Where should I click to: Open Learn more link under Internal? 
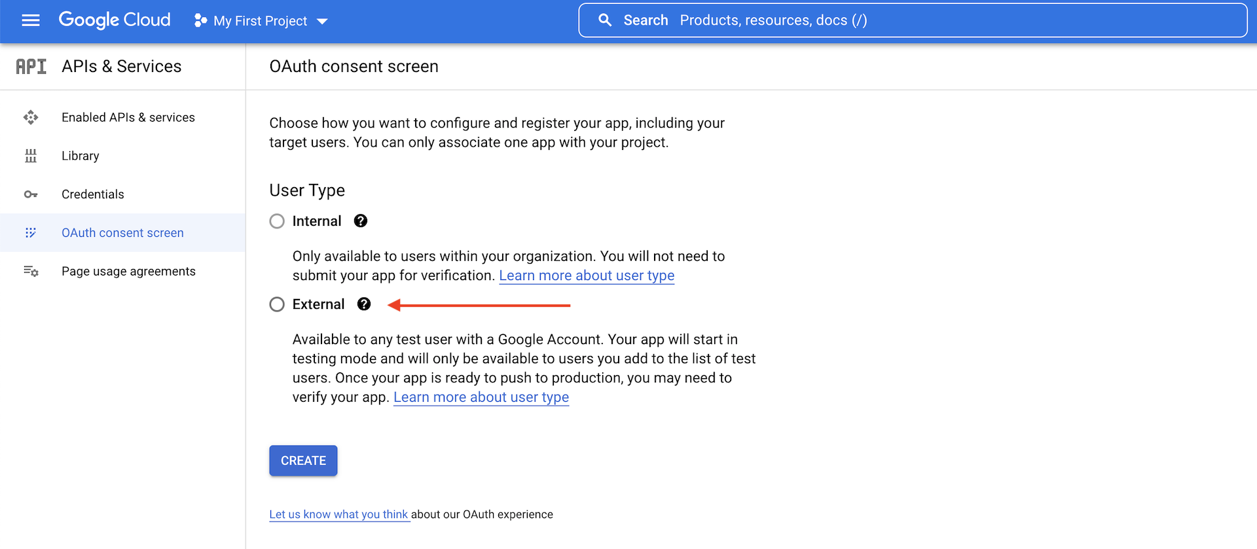click(587, 275)
